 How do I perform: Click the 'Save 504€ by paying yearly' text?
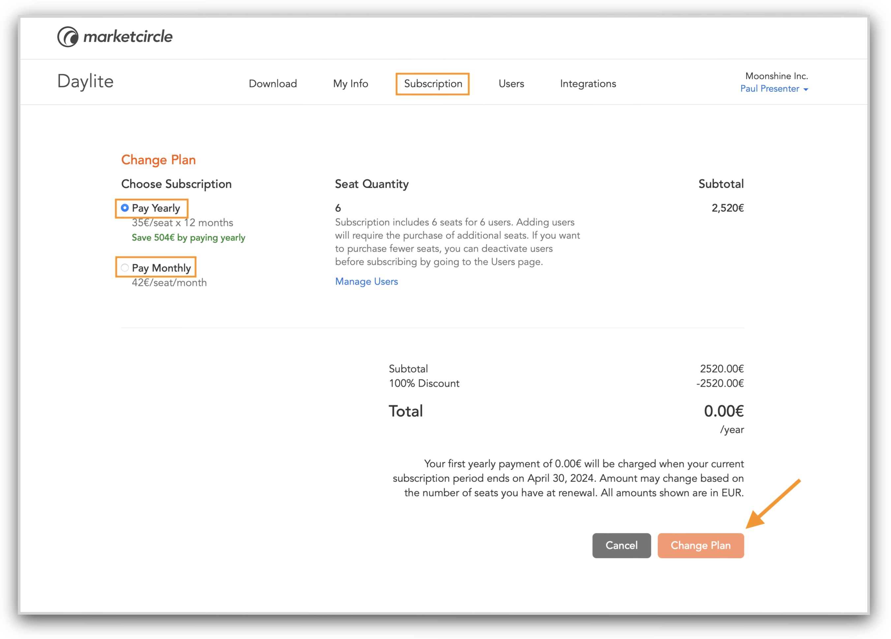coord(188,237)
